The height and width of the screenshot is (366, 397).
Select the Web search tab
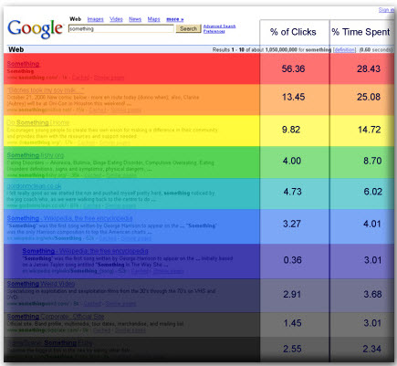pos(75,19)
